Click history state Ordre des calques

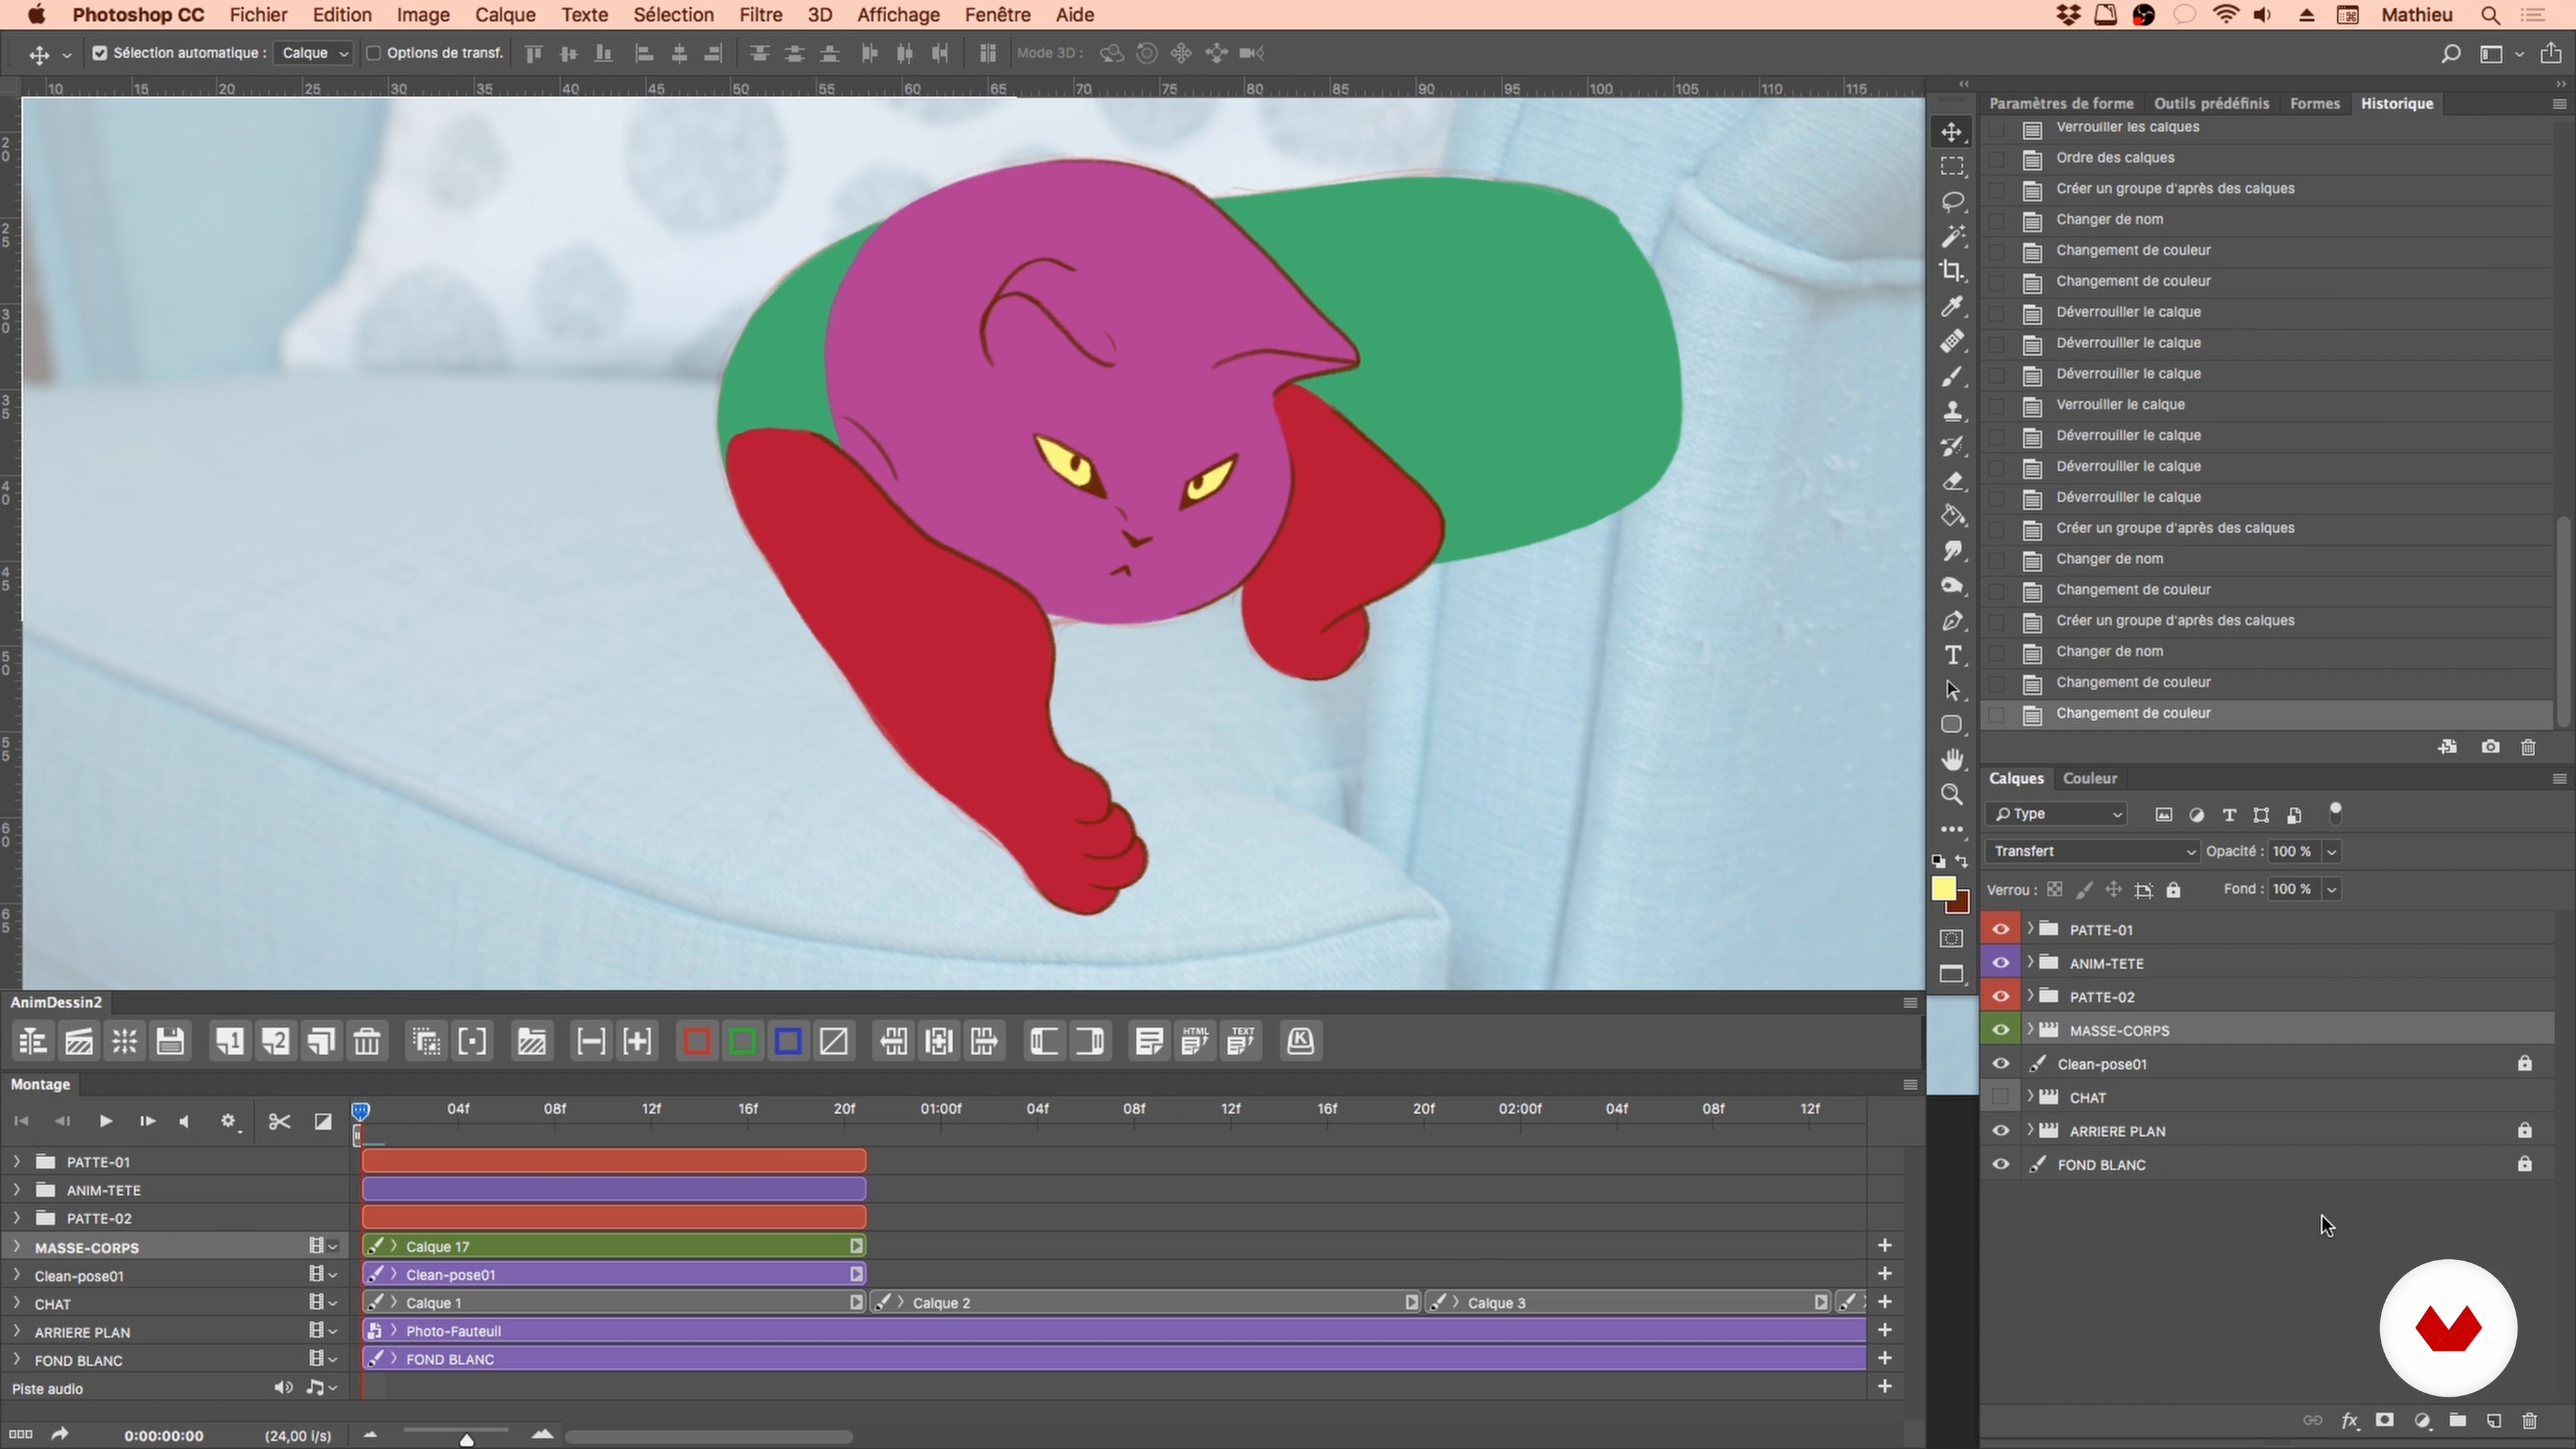(2115, 158)
